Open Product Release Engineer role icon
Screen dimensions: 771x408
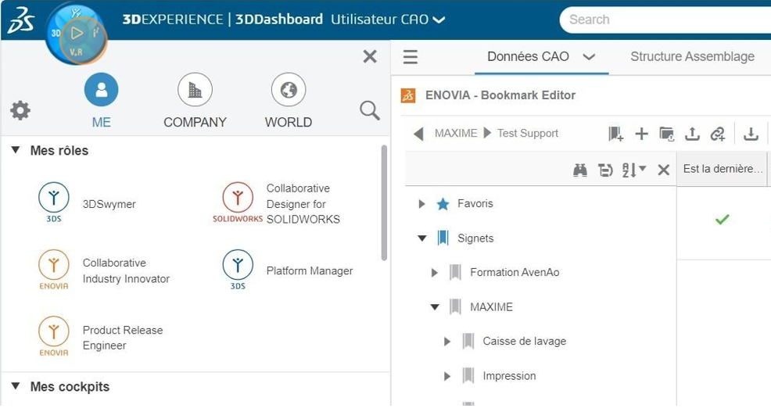pyautogui.click(x=54, y=336)
